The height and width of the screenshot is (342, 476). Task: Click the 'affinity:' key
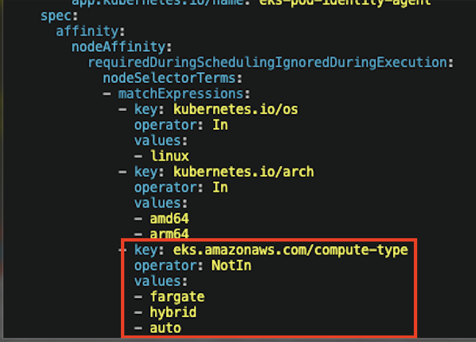pyautogui.click(x=90, y=31)
